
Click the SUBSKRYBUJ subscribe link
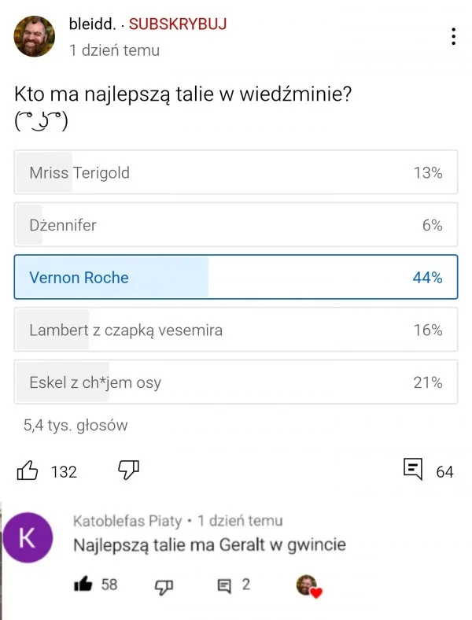(x=178, y=24)
